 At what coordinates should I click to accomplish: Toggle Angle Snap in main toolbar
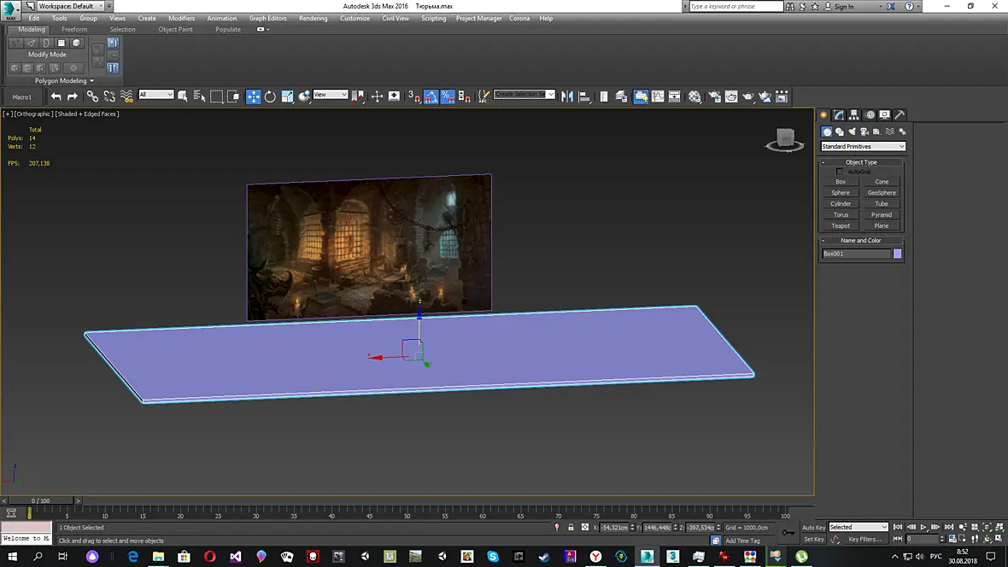[431, 96]
